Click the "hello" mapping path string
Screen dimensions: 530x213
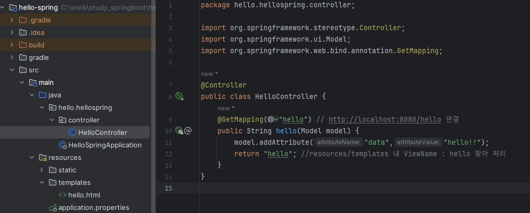point(293,119)
